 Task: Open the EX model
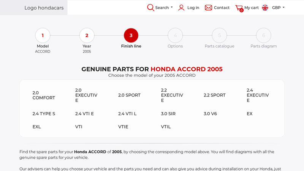[250, 114]
